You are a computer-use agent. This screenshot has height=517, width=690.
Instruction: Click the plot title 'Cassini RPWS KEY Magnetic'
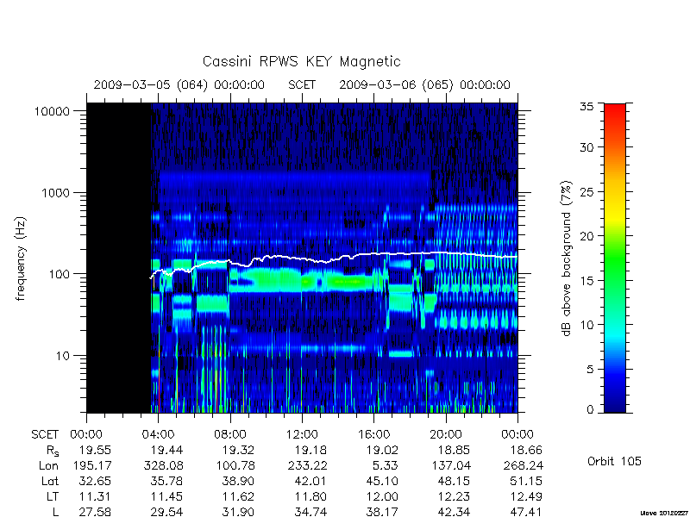(x=301, y=61)
